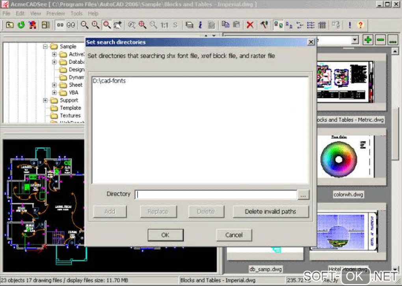Click the Cancel button

(x=234, y=235)
